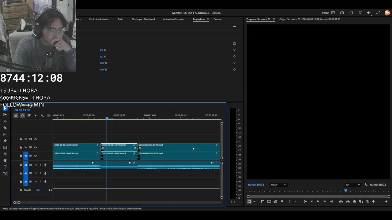Viewport: 392px width, 220px height.
Task: Switch to the Eventos tab
Action: [x=217, y=19]
